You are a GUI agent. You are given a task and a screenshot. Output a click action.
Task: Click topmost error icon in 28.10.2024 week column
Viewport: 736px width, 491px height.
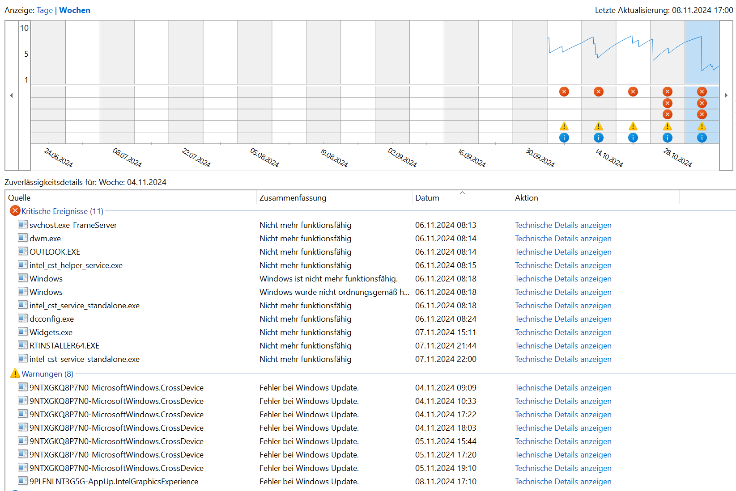[668, 92]
